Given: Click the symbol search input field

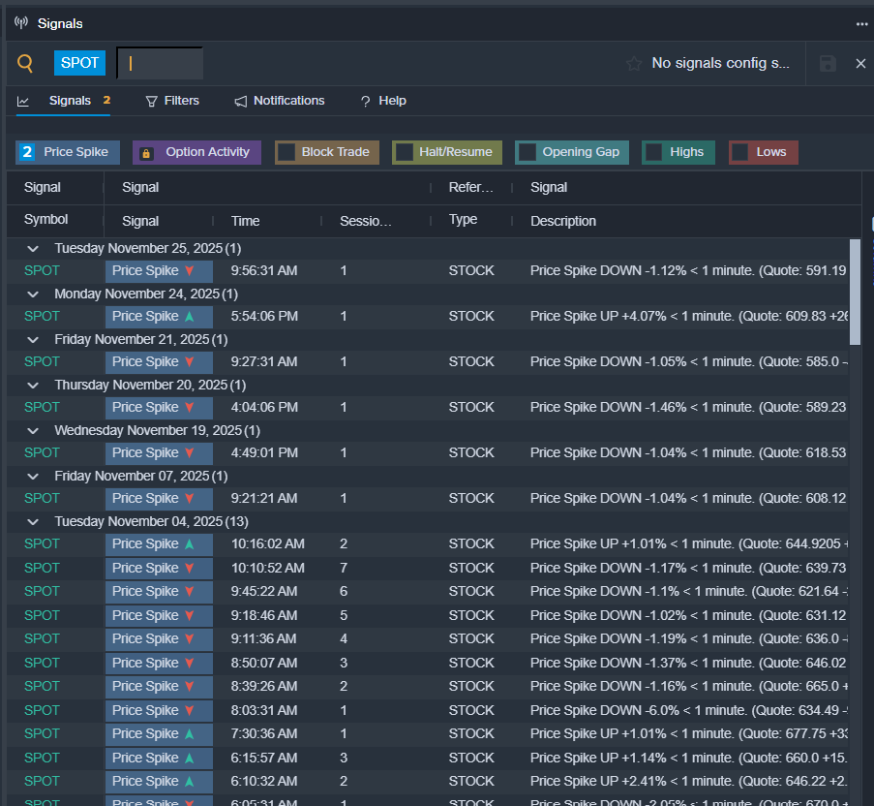Looking at the screenshot, I should point(160,63).
